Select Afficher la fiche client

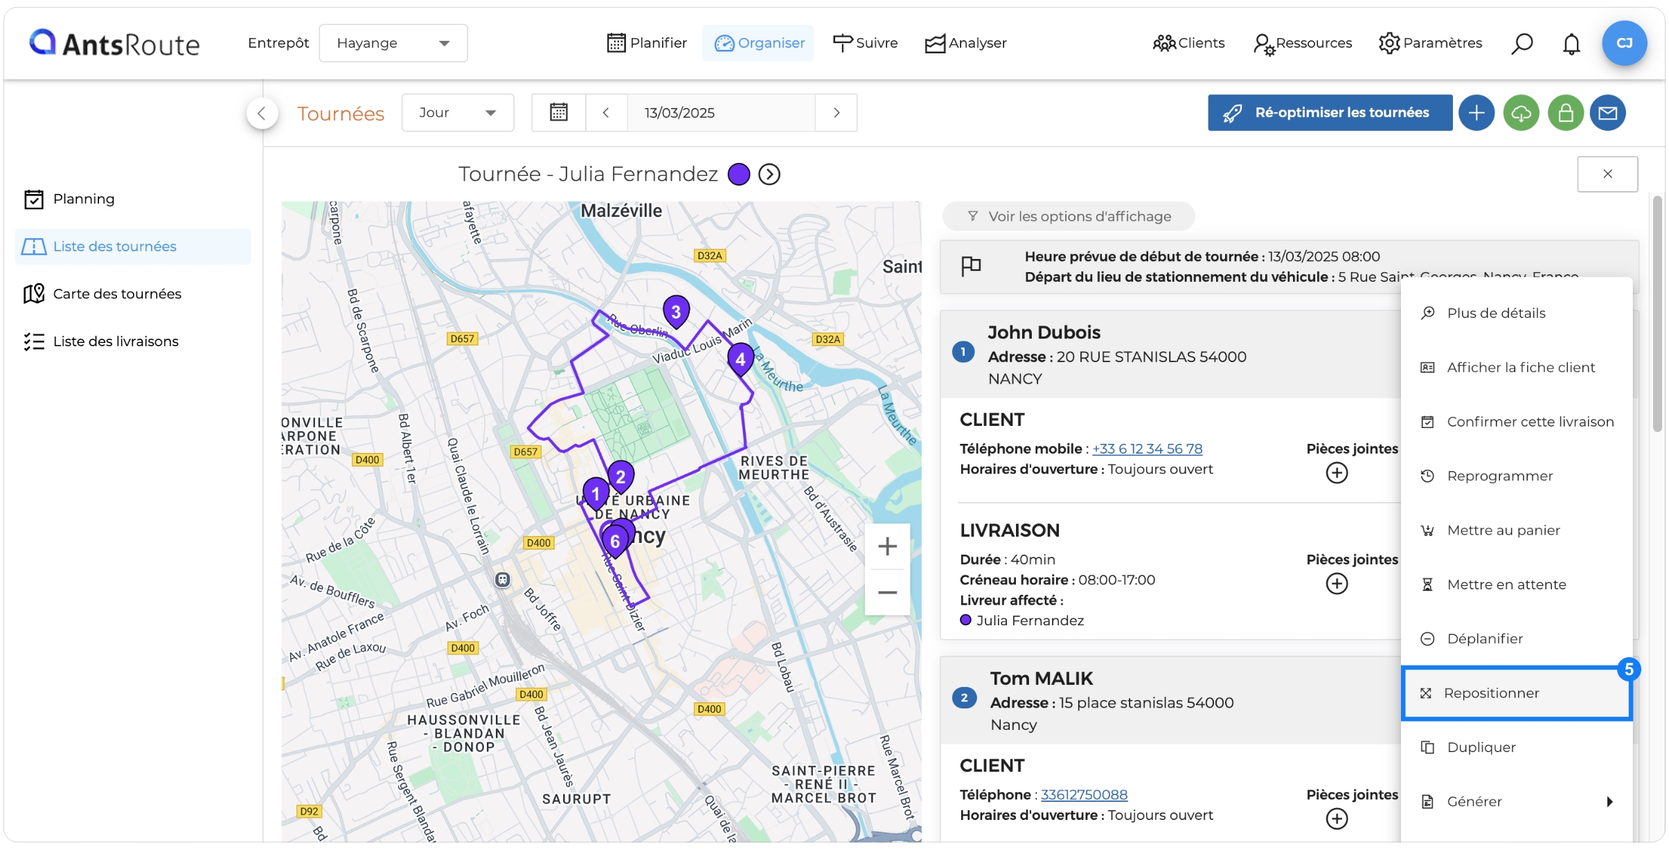tap(1517, 368)
